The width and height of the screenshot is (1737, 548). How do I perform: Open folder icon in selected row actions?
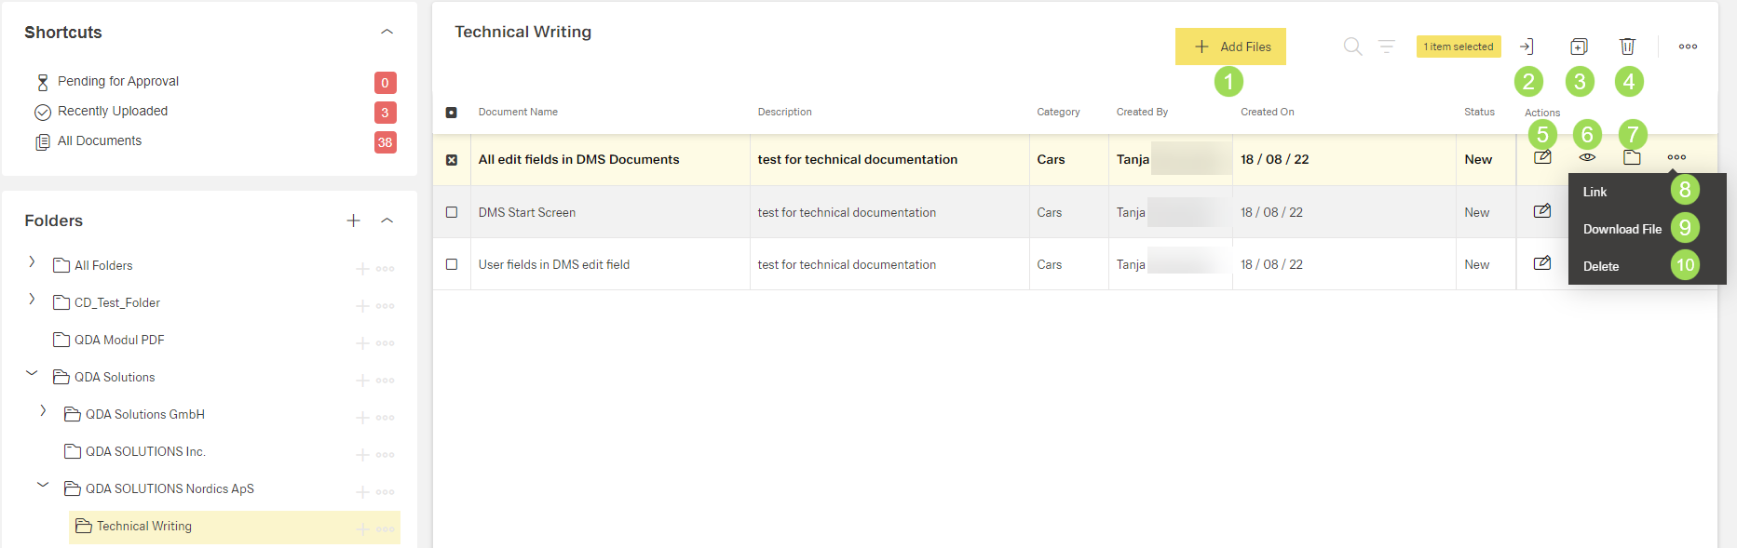(x=1632, y=158)
